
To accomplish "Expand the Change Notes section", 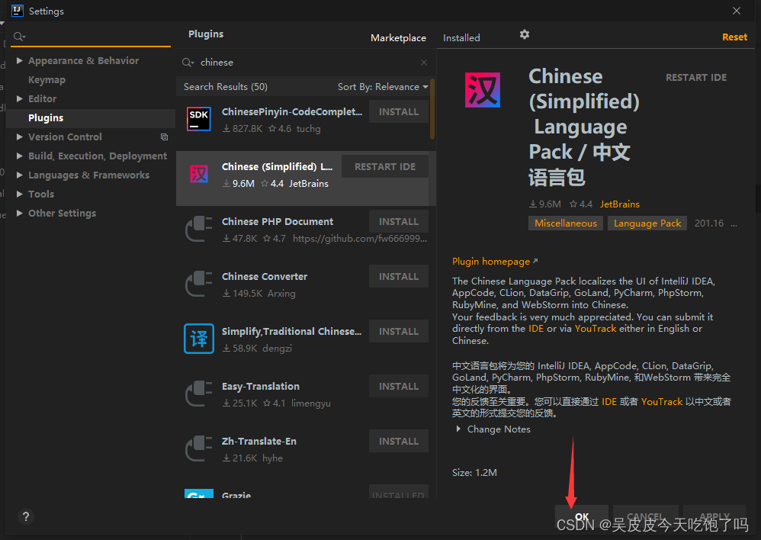I will pyautogui.click(x=458, y=429).
